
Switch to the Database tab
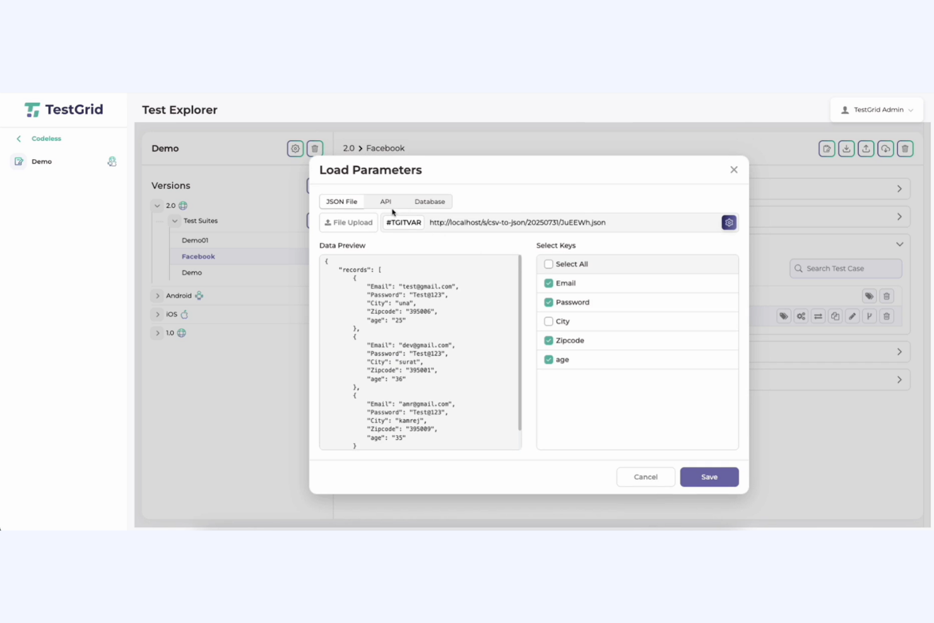click(430, 201)
